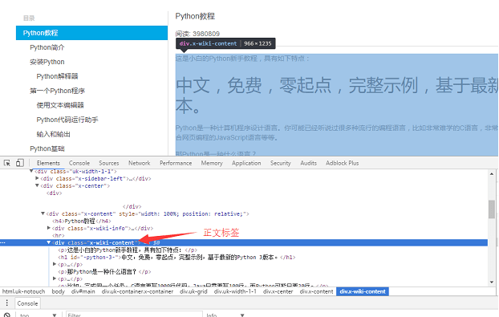Open the 使用文本编辑器 sidebar link
This screenshot has height=317, width=499.
pyautogui.click(x=60, y=105)
